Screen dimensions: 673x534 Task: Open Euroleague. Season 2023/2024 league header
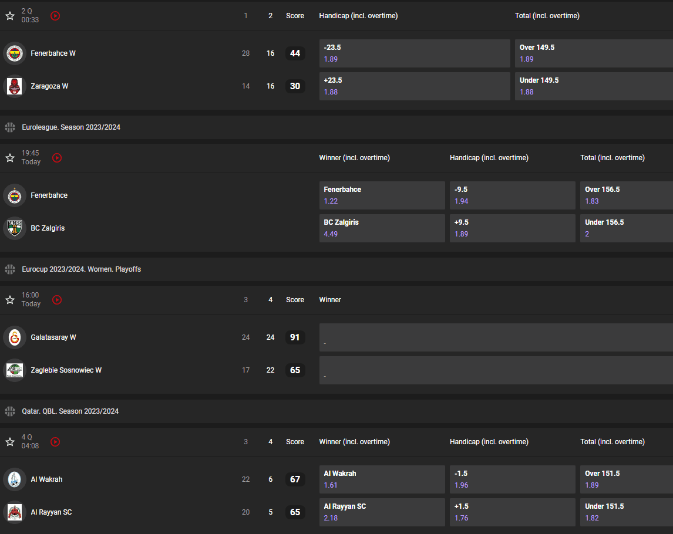337,127
